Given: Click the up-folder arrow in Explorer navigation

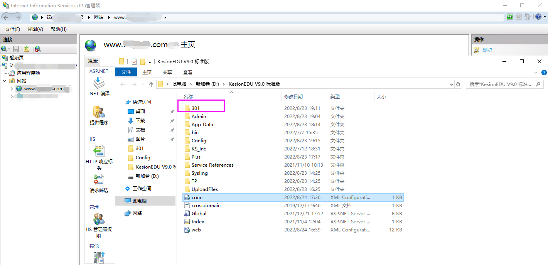Looking at the screenshot, I should [151, 84].
